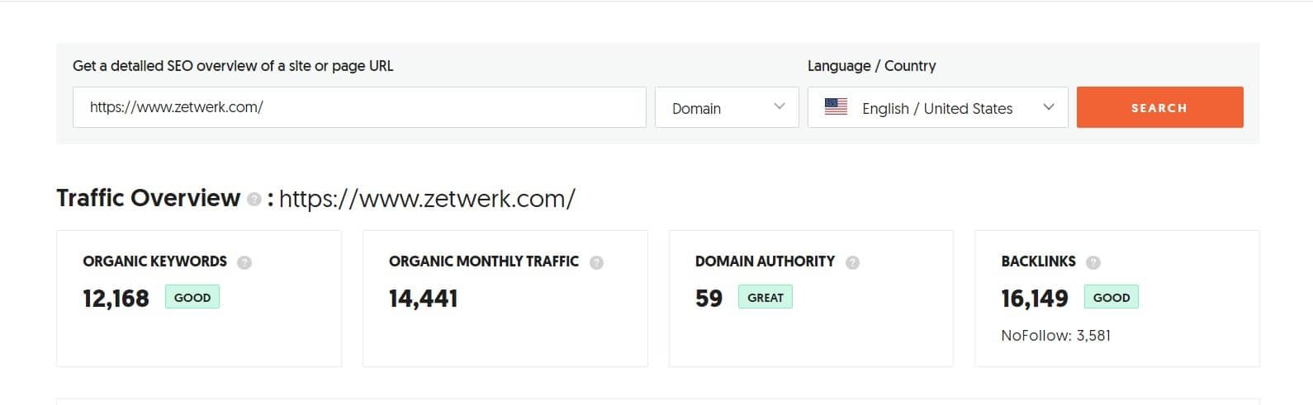Click the GOOD badge next to Organic Keywords
1313x405 pixels.
[x=192, y=297]
